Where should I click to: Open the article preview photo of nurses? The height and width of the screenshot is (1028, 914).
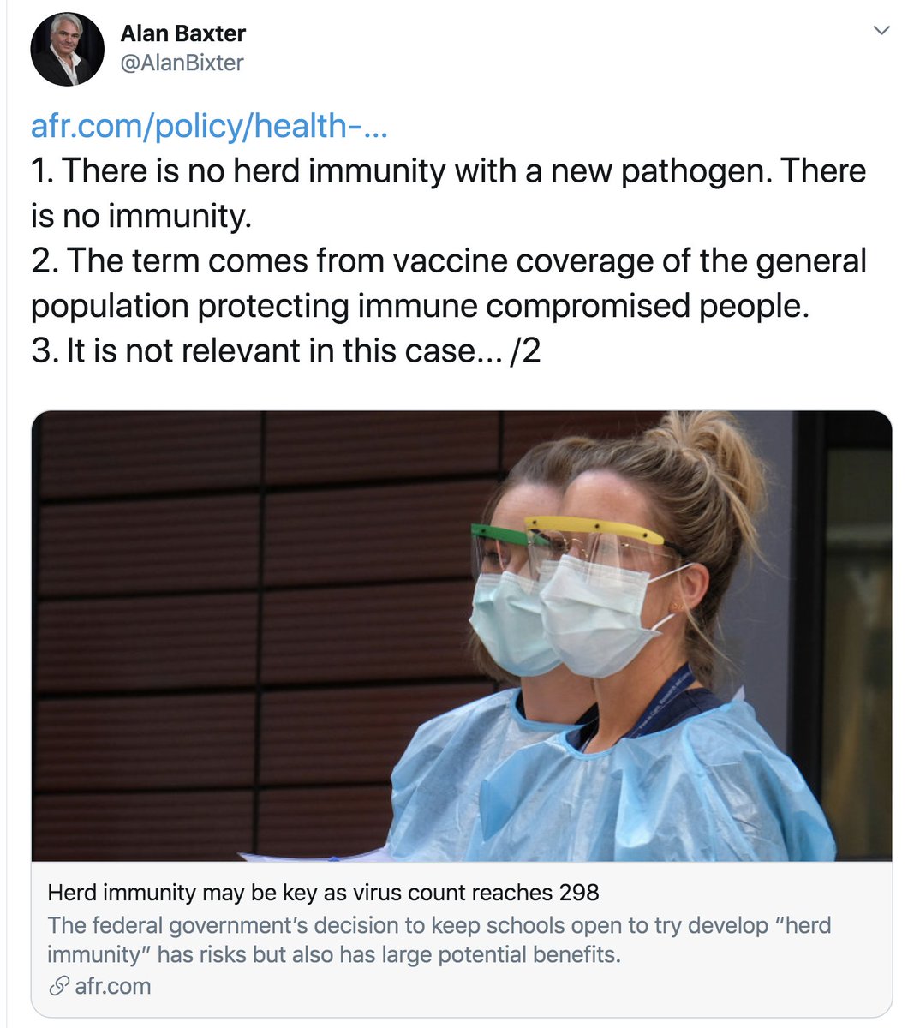tap(462, 636)
